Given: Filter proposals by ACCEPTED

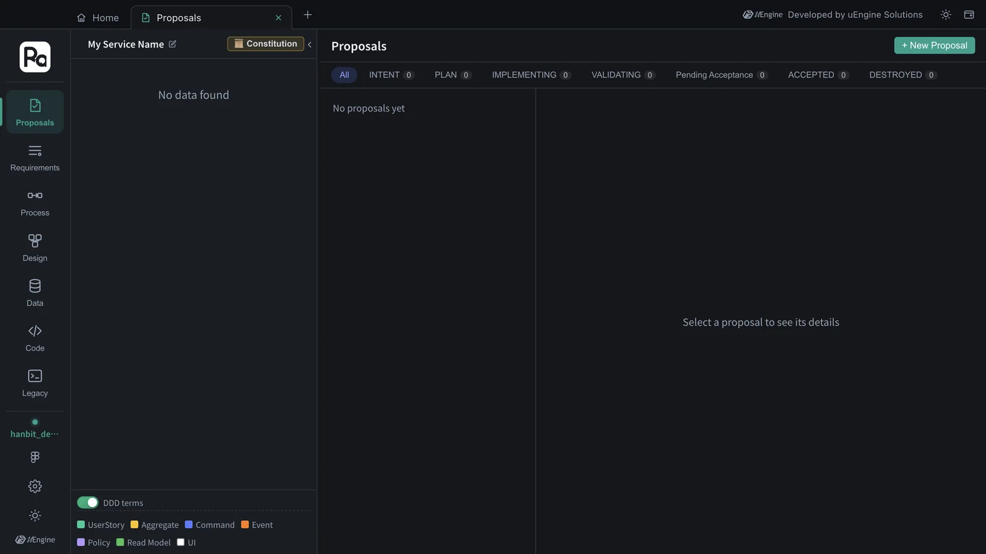Looking at the screenshot, I should (x=818, y=75).
